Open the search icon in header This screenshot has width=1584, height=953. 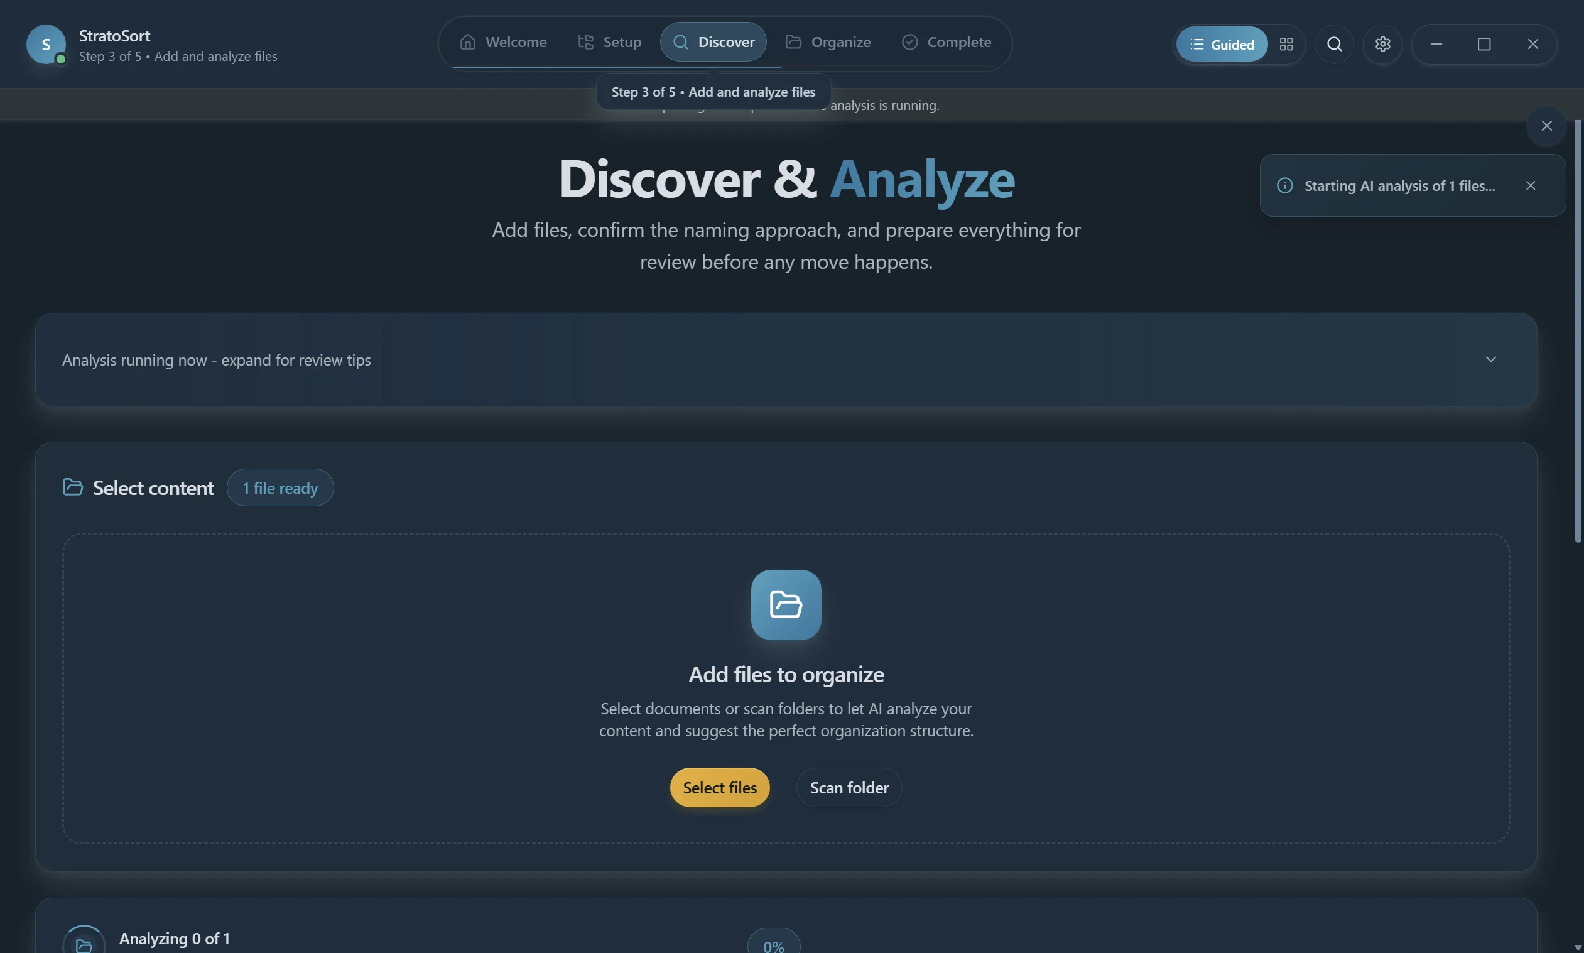[1334, 45]
